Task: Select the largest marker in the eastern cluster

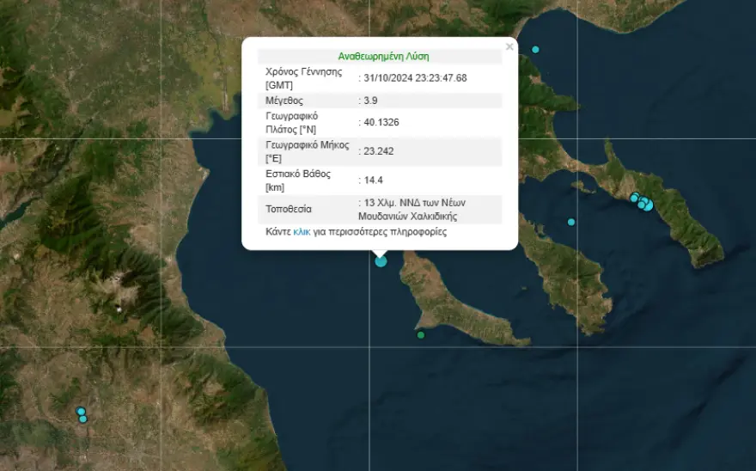Action: click(x=648, y=205)
